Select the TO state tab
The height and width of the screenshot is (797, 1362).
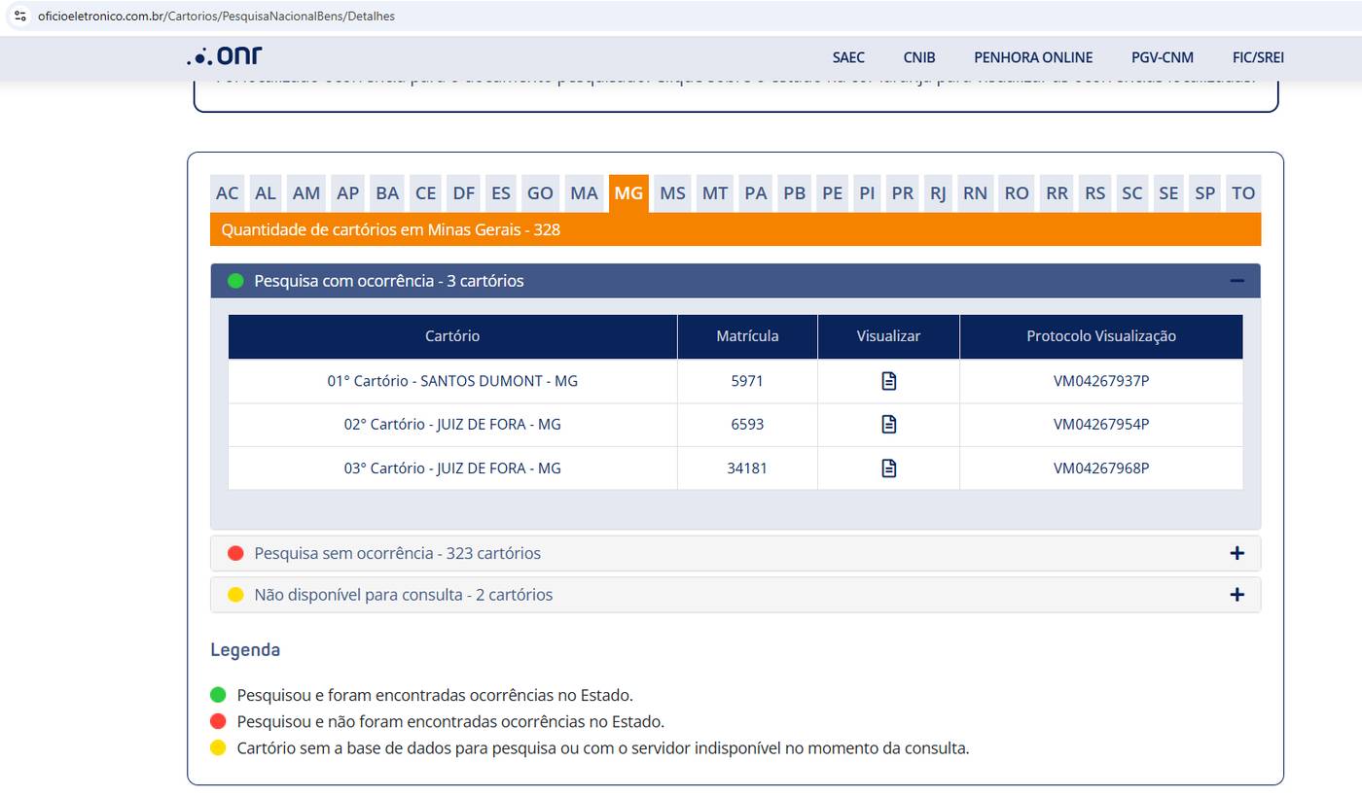click(x=1243, y=193)
